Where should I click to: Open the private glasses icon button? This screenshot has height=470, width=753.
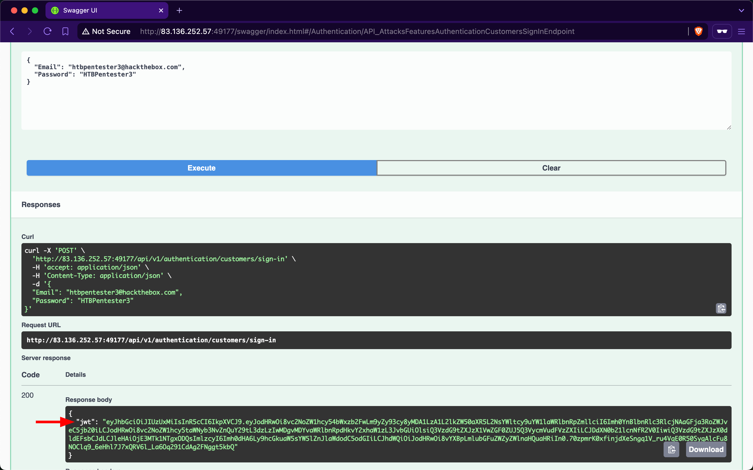[x=722, y=31]
